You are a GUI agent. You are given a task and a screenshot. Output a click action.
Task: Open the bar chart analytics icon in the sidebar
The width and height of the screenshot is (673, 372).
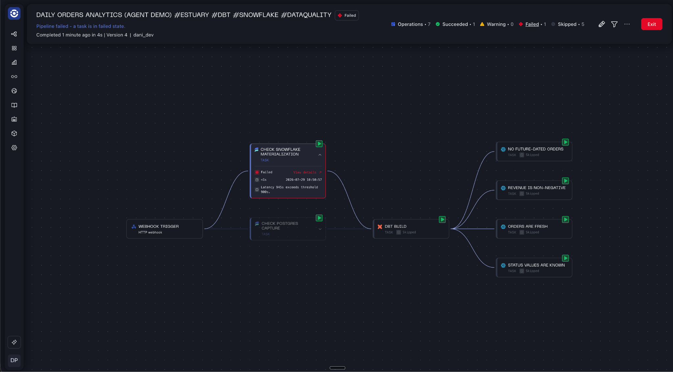14,62
